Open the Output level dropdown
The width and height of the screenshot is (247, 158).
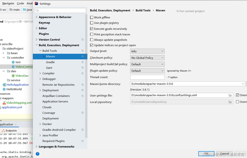pyautogui.click(x=147, y=51)
